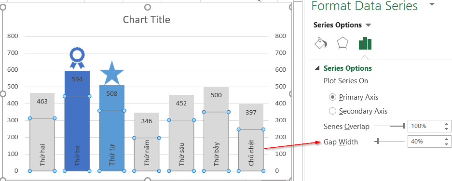Collapse the Series Options section triangle
The image size is (452, 181).
(317, 68)
